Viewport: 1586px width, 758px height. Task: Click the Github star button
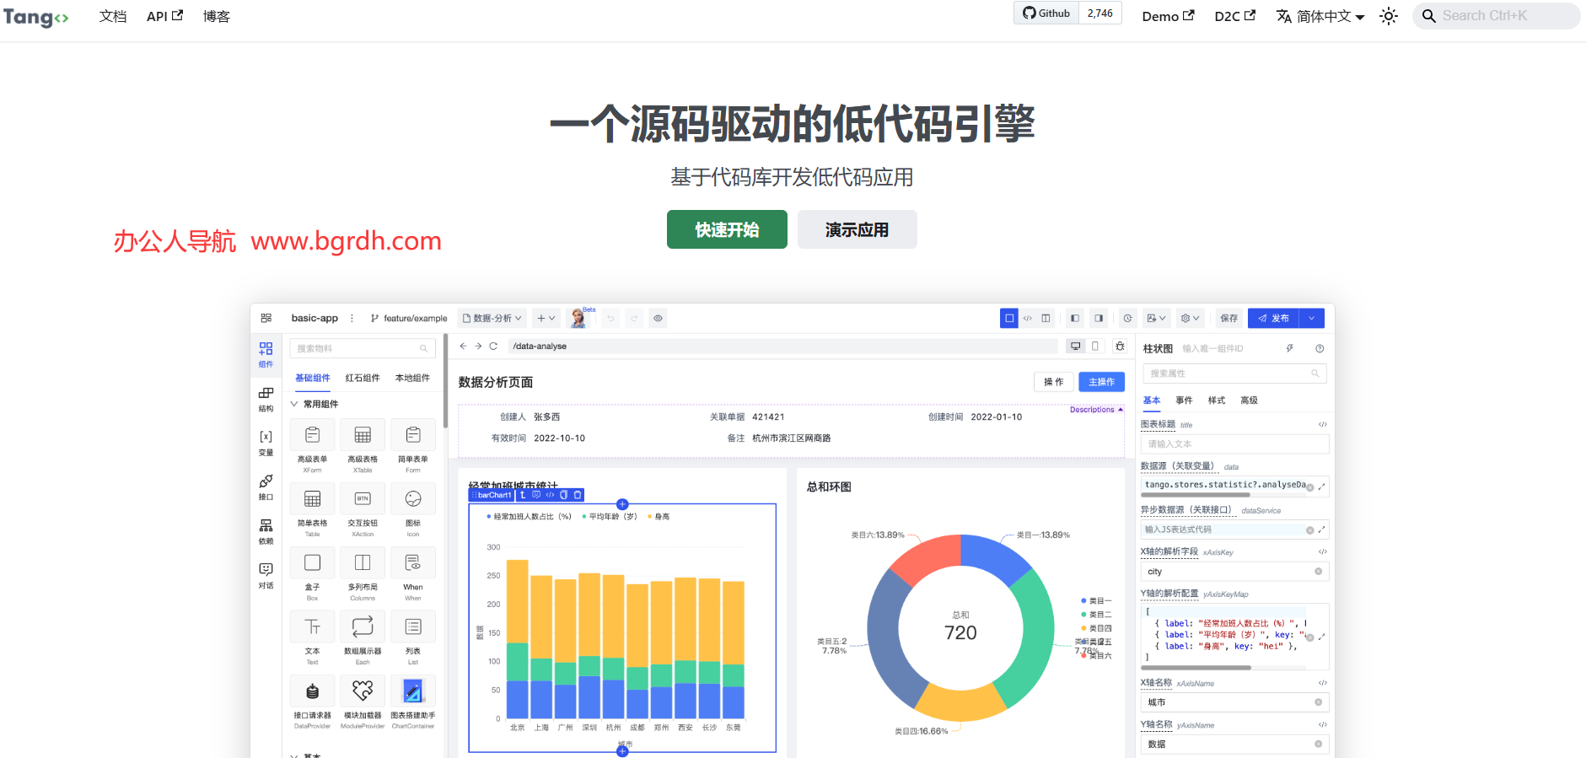(x=1046, y=13)
